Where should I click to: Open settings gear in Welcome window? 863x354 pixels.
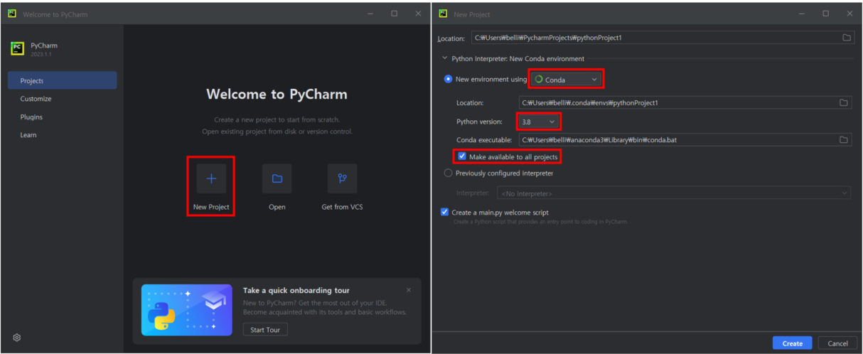coord(17,338)
